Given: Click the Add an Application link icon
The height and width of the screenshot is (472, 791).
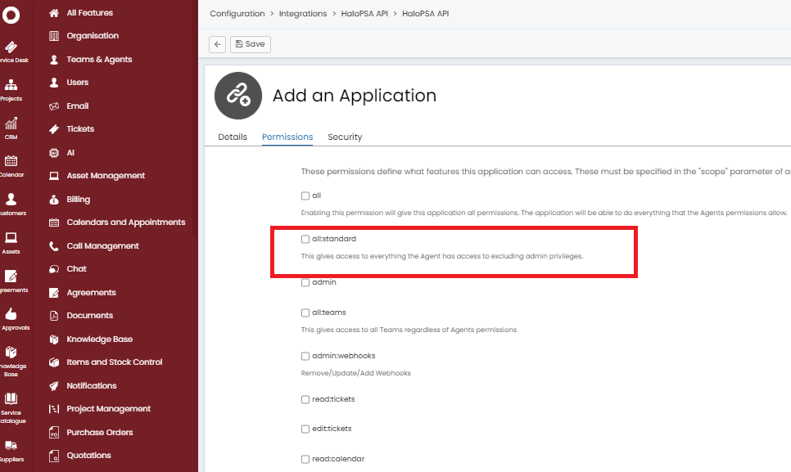Looking at the screenshot, I should pyautogui.click(x=238, y=96).
